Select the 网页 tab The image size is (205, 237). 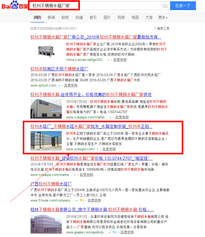pos(37,18)
